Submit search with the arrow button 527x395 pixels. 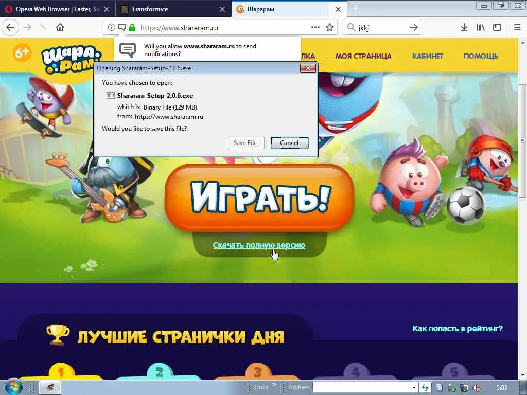[414, 27]
